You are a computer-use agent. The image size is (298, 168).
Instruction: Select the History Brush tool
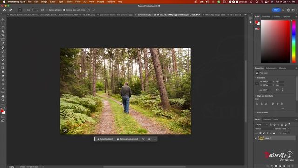pos(3,60)
